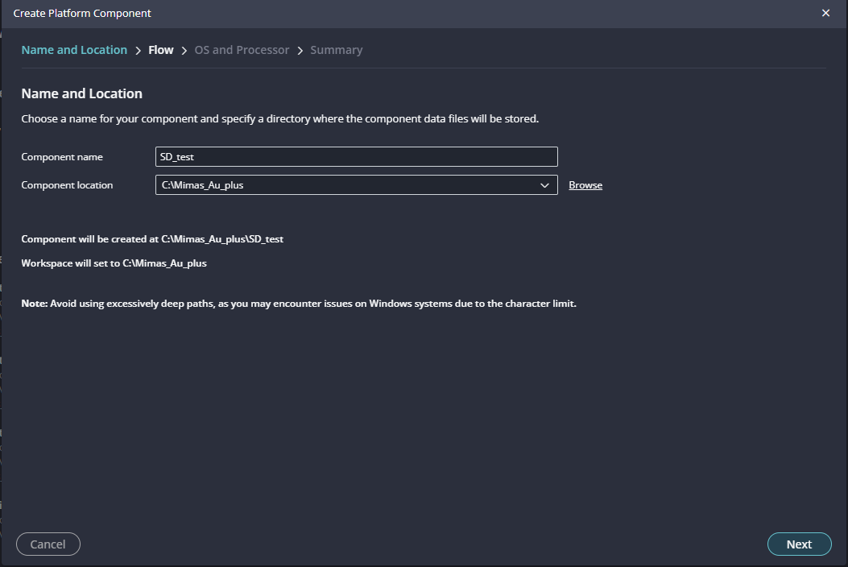Close the Create Platform Component dialog
Viewport: 848px width, 567px height.
[825, 13]
